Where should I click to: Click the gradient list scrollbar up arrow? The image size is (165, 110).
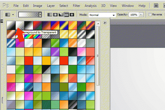(98, 24)
